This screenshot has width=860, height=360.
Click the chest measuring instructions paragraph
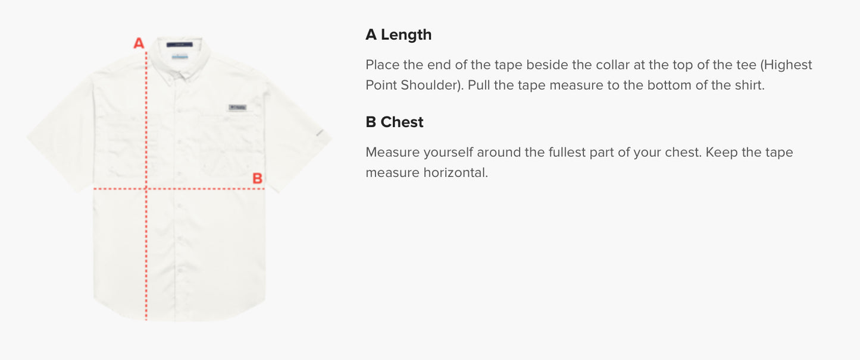coord(578,162)
